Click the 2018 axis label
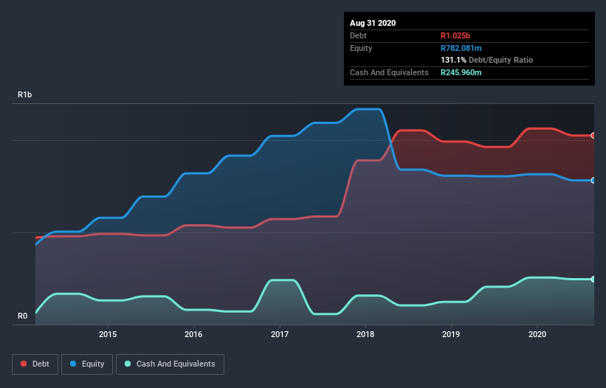The width and height of the screenshot is (606, 388). [365, 334]
